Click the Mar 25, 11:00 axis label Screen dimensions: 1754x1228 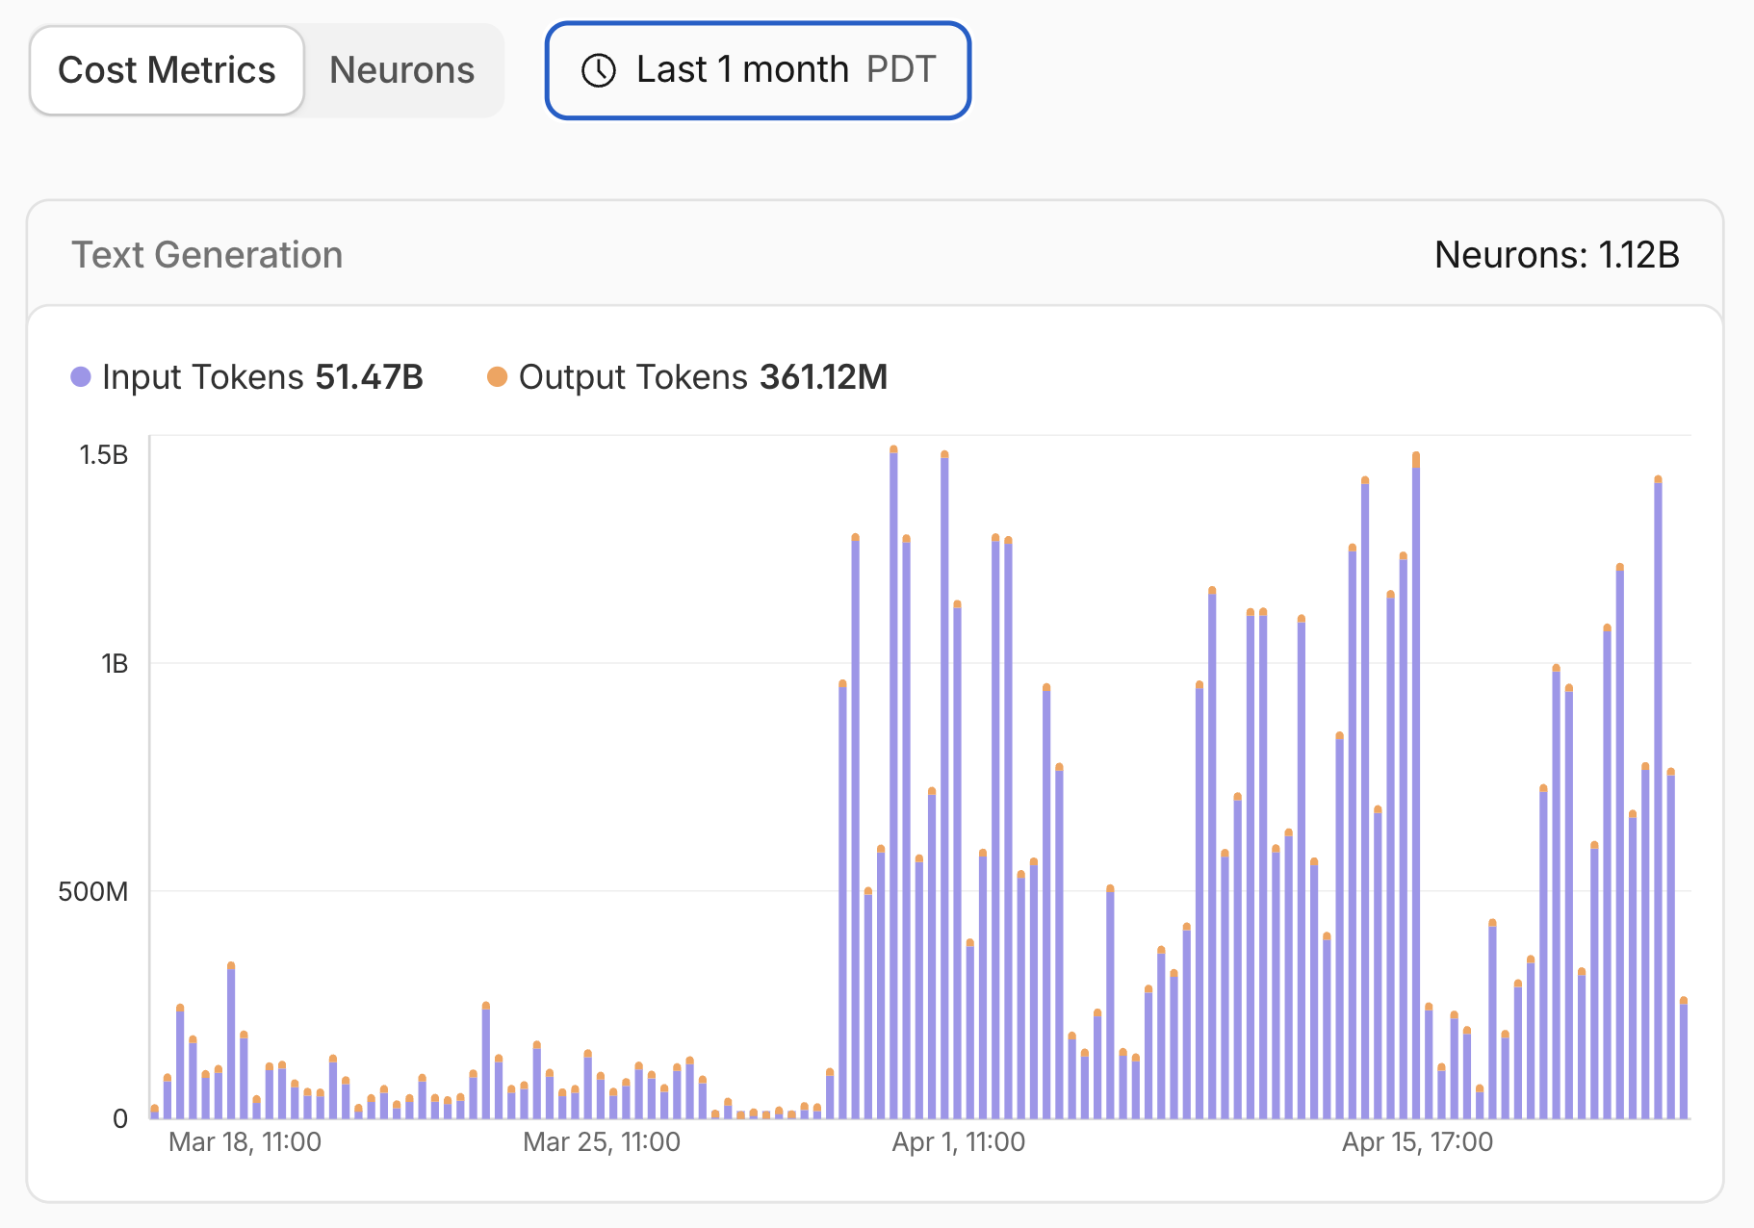click(x=602, y=1142)
